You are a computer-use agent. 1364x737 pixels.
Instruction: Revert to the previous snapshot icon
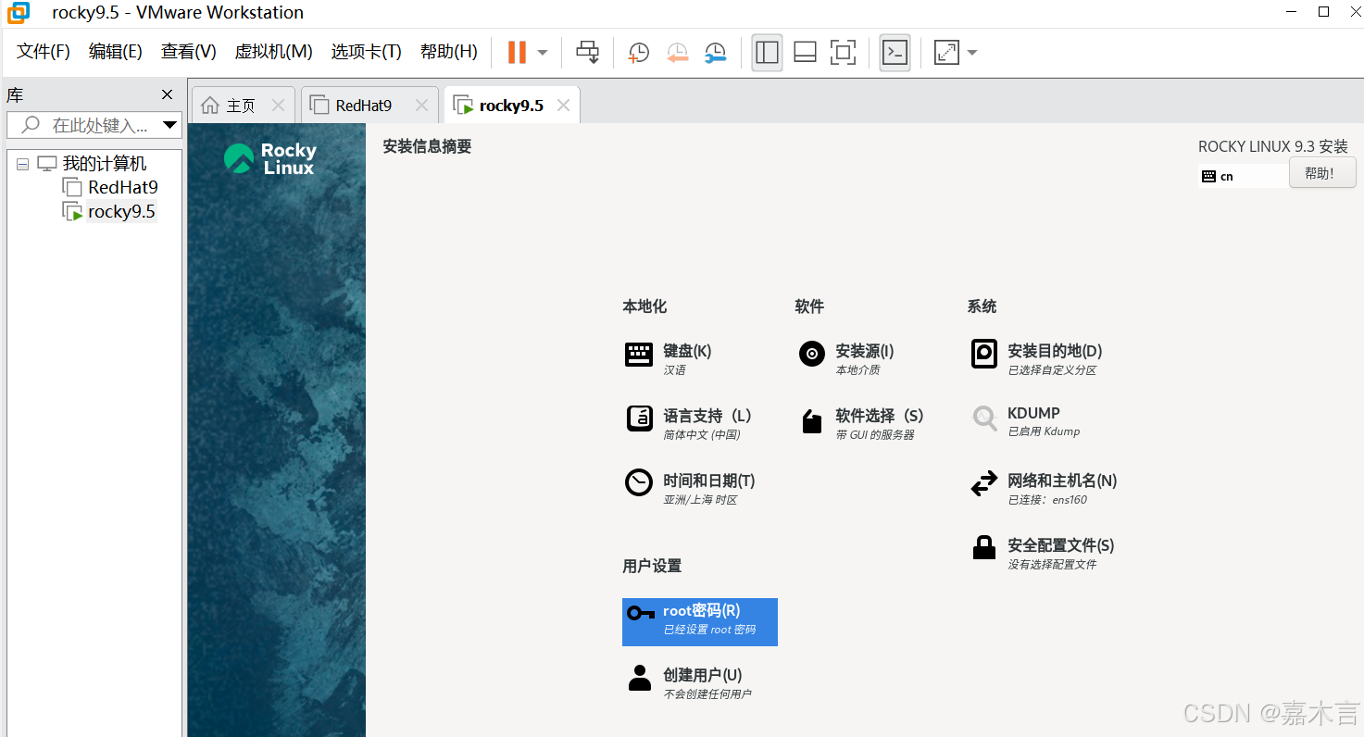678,53
